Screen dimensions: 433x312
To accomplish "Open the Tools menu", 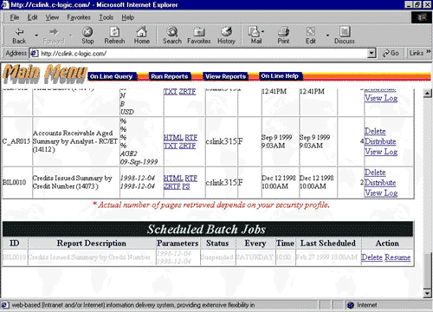I will [x=107, y=17].
